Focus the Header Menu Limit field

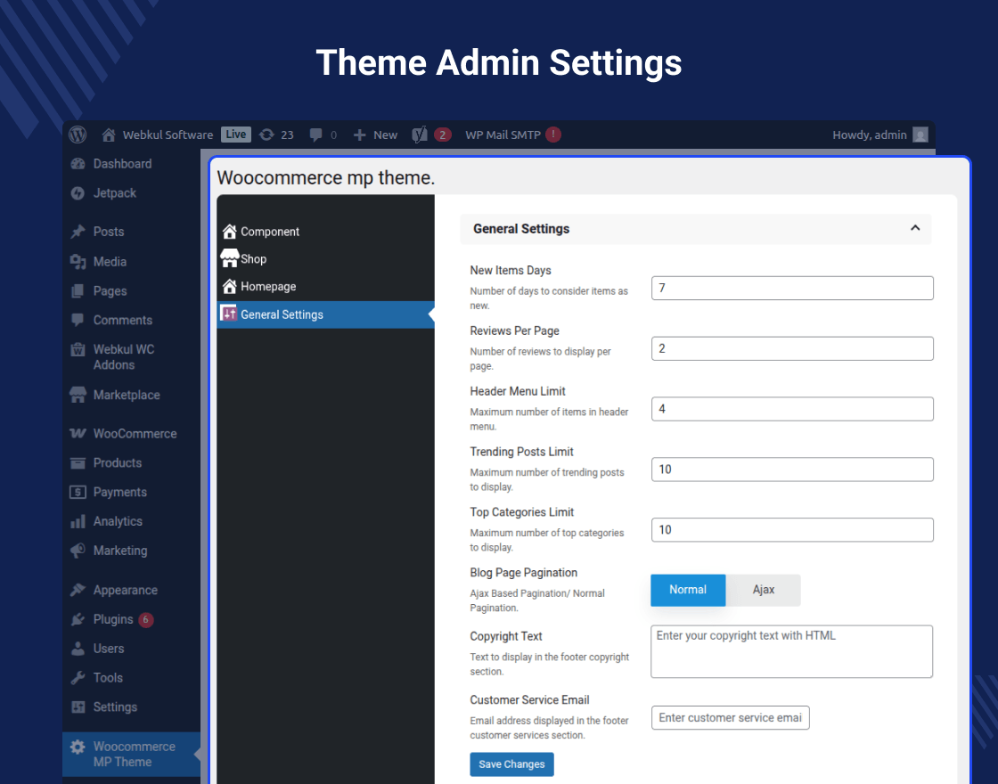[792, 409]
